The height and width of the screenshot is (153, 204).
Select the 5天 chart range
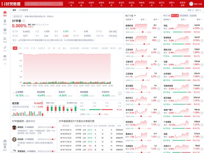point(20,48)
